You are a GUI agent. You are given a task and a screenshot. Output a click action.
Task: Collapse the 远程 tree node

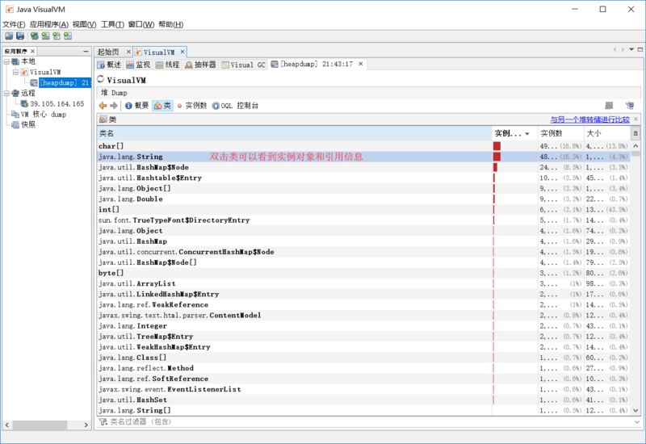6,94
